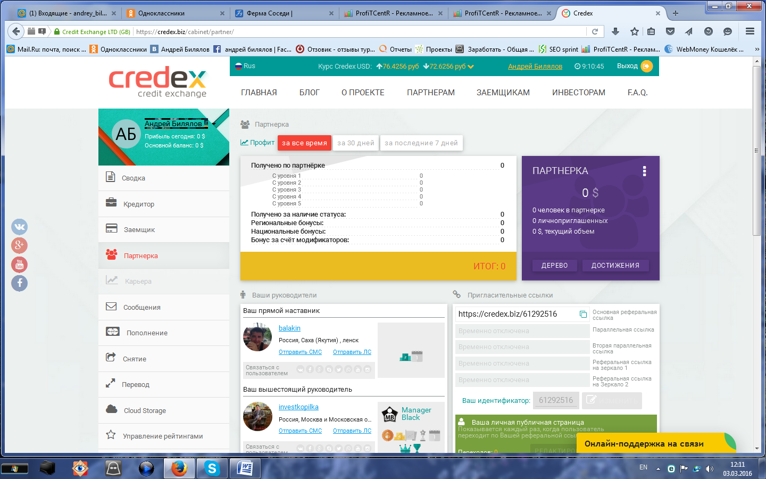Open the Mail.Ru bookmark

pos(46,49)
